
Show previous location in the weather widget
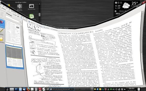[116, 11]
